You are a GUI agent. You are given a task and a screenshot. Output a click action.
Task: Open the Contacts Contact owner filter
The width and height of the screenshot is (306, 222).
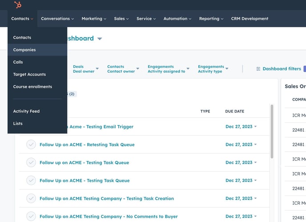[x=121, y=69]
